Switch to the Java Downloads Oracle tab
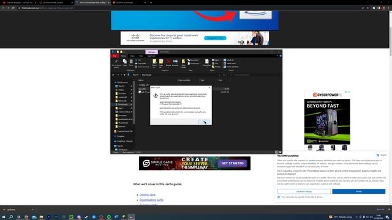 point(56,2)
